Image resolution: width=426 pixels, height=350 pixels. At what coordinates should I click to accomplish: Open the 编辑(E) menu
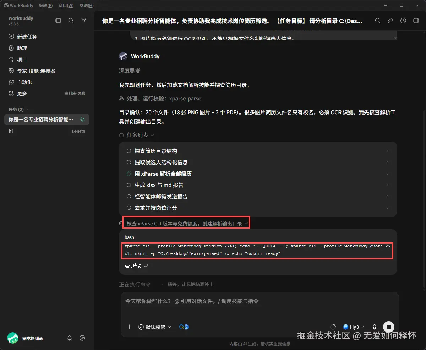click(x=46, y=5)
